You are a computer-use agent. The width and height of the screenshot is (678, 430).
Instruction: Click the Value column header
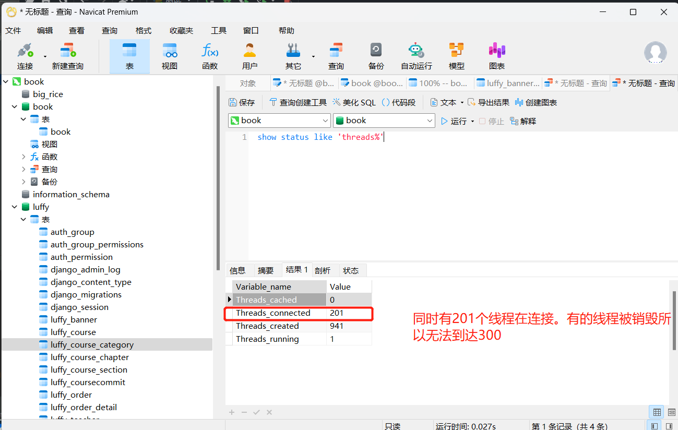point(349,286)
